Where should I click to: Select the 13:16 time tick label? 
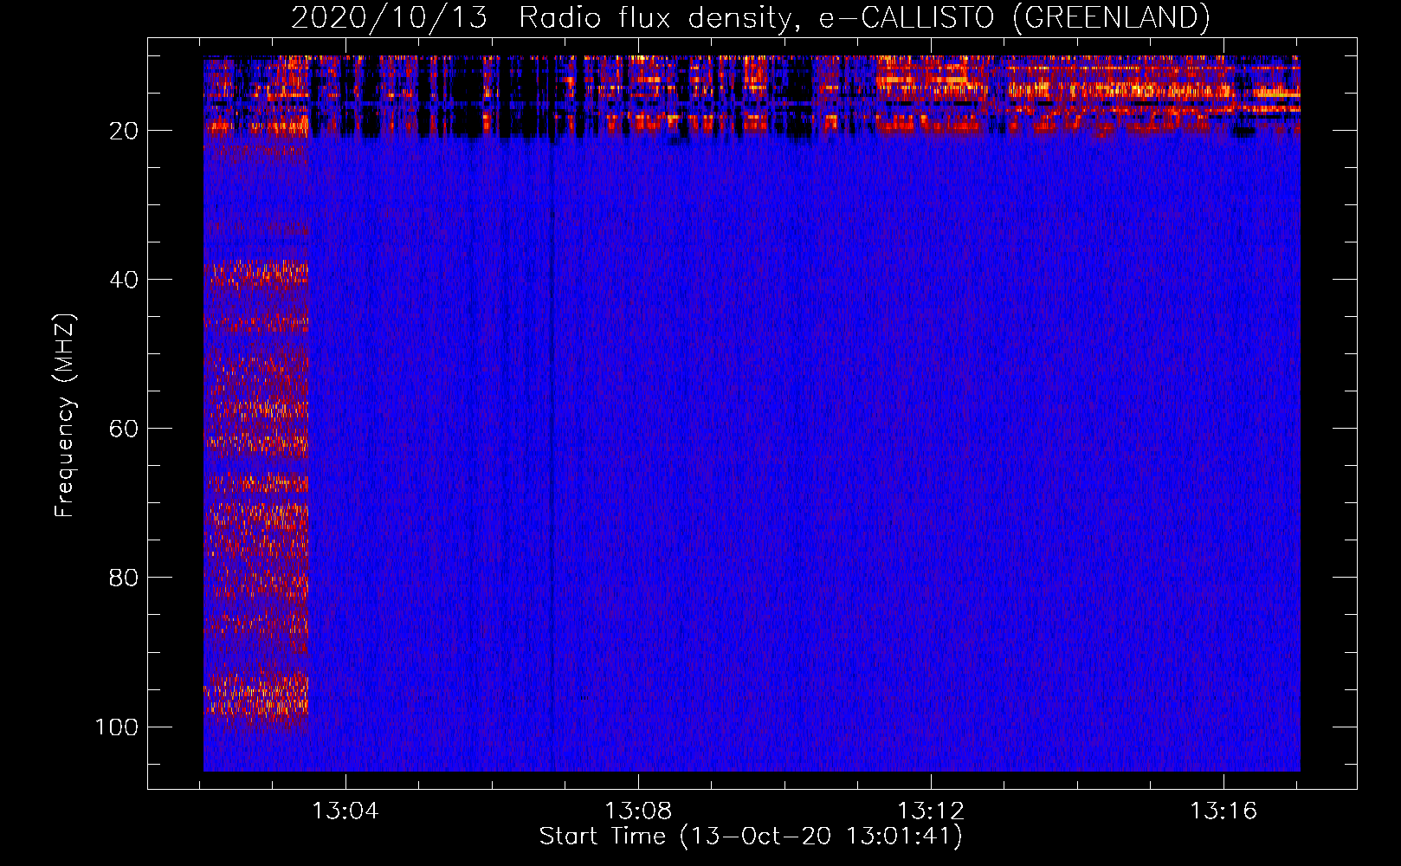1223,811
